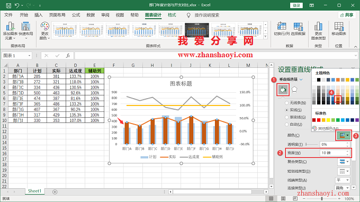Switch to Format (格式) tab
The height and width of the screenshot is (202, 360).
tap(172, 15)
